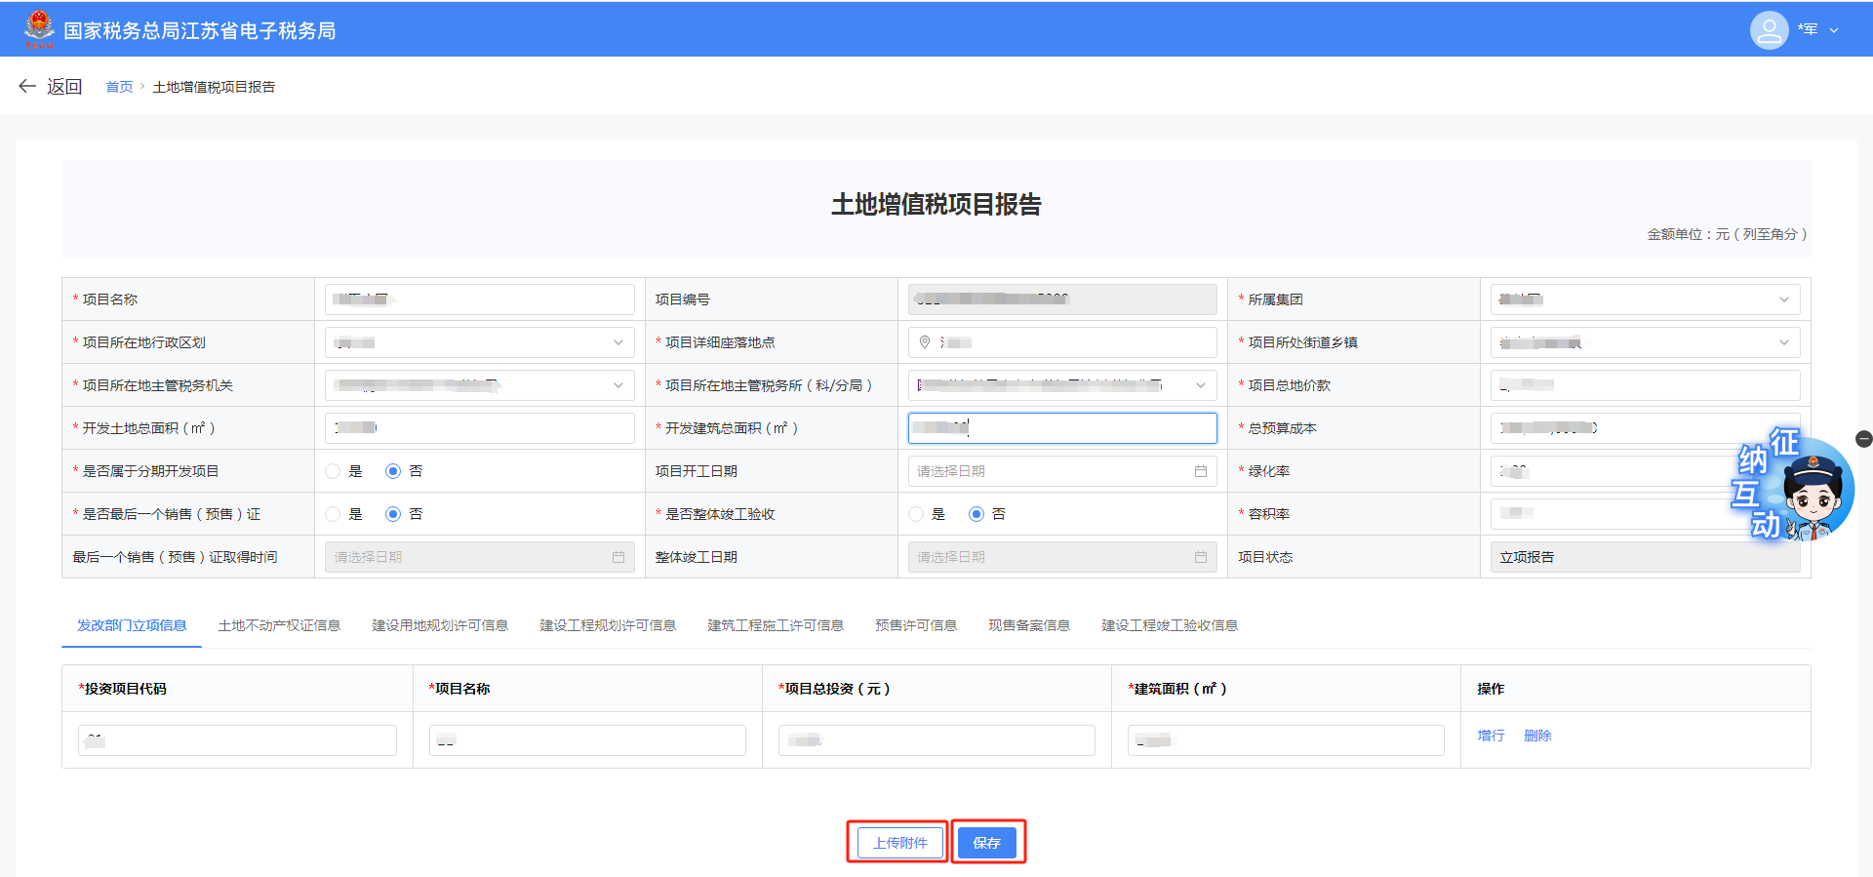Click the user avatar icon
This screenshot has height=877, width=1873.
tap(1768, 29)
